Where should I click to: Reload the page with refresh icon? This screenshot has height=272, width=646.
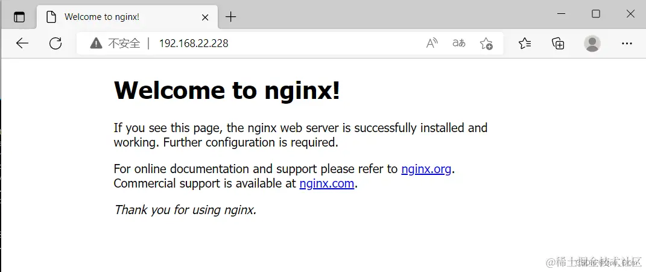(x=55, y=43)
